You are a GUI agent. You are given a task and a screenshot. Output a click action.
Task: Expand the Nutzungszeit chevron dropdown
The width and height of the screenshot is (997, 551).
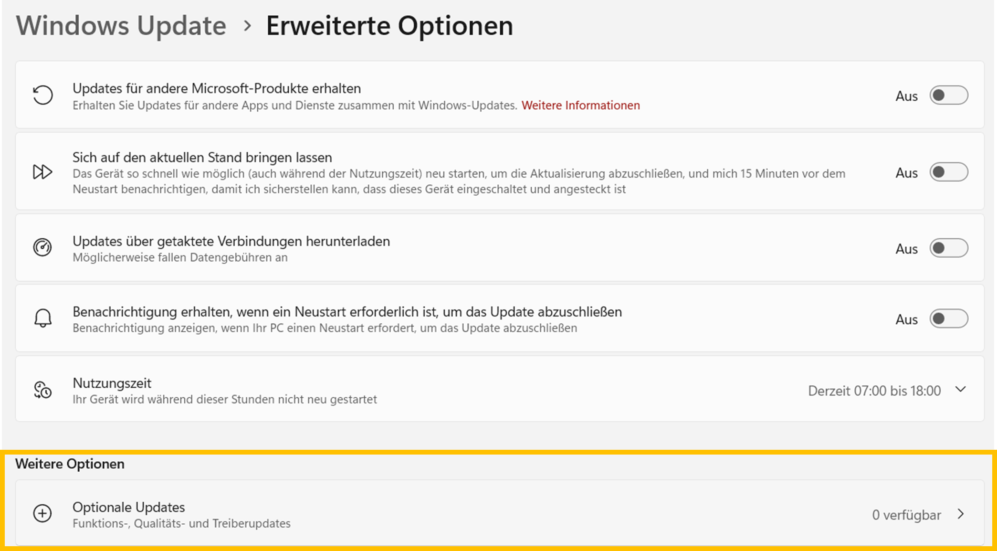tap(961, 390)
